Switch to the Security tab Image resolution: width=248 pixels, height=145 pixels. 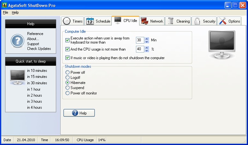204,21
